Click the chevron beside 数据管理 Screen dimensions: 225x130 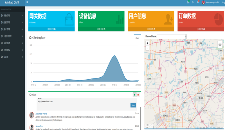coord(22,22)
